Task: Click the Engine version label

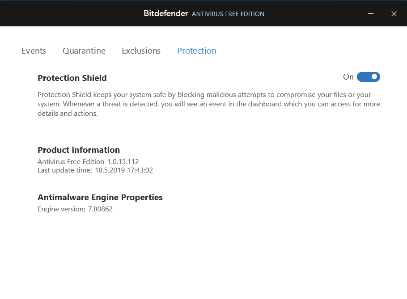Action: [61, 209]
